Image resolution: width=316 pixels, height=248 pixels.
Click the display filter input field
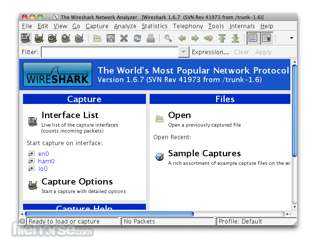tap(110, 52)
